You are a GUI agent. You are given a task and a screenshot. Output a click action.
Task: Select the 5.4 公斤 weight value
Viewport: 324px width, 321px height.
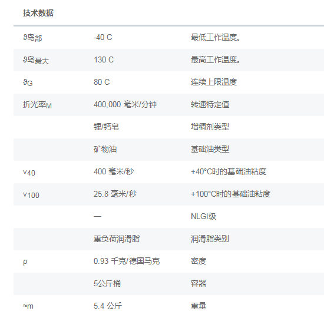pos(108,306)
